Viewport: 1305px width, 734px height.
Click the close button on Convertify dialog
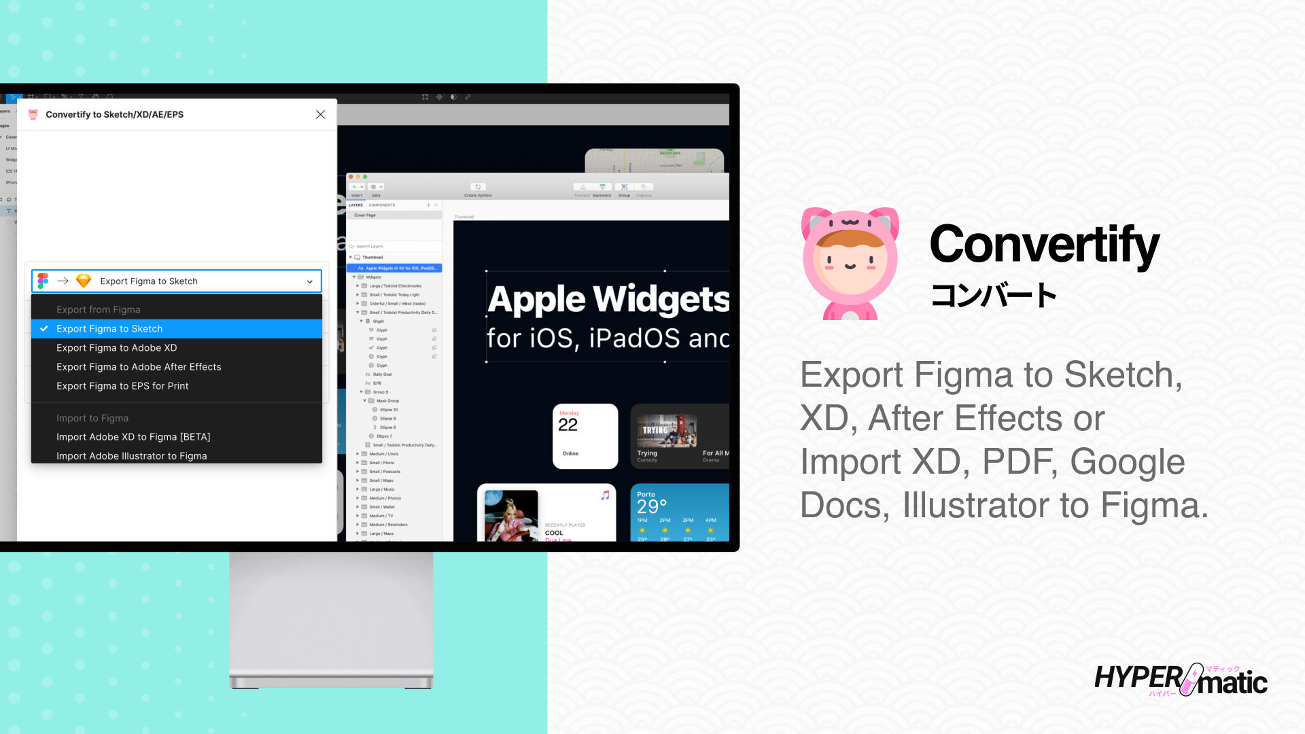(321, 115)
